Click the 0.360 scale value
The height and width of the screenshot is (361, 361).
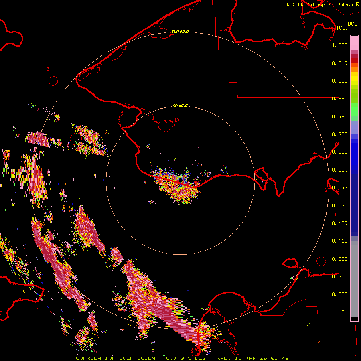click(340, 259)
